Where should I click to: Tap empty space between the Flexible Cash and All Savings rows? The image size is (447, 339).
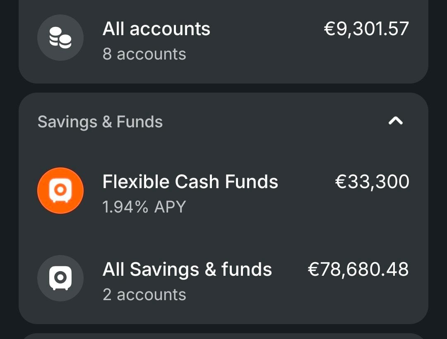pos(223,235)
